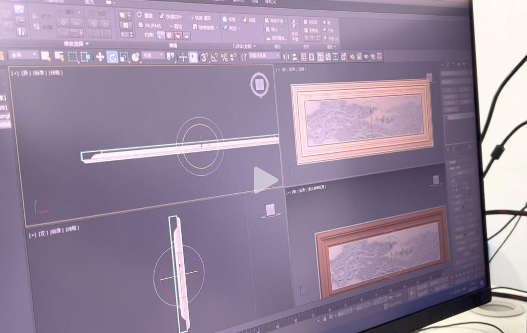This screenshot has height=333, width=527.
Task: Click the Mirror tool in main toolbar
Action: (286, 57)
